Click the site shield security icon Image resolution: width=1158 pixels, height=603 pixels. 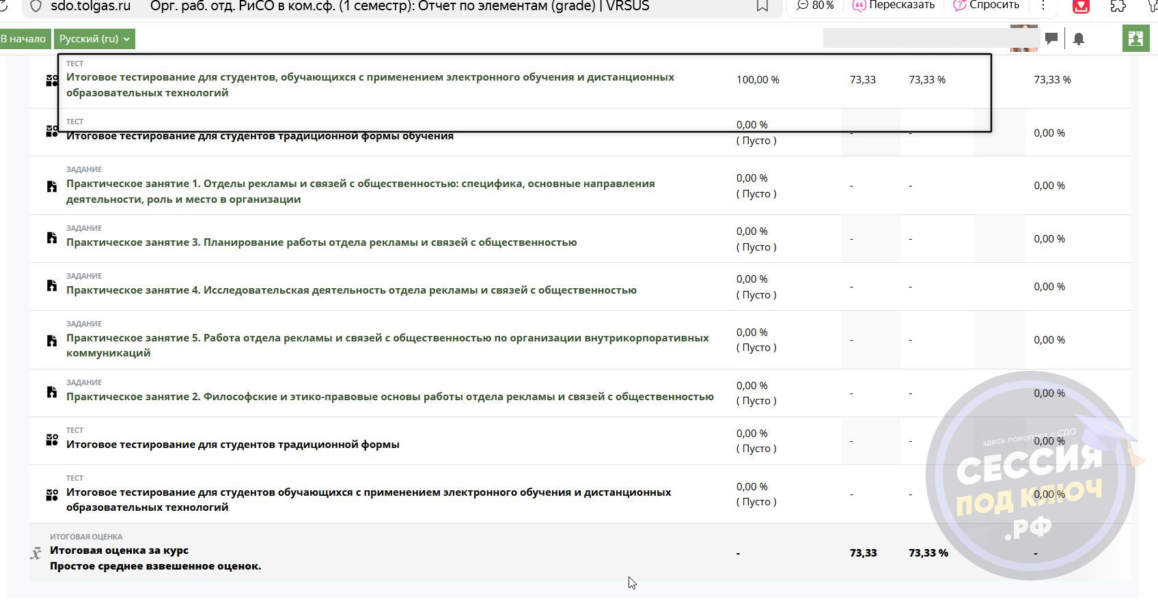[x=36, y=6]
